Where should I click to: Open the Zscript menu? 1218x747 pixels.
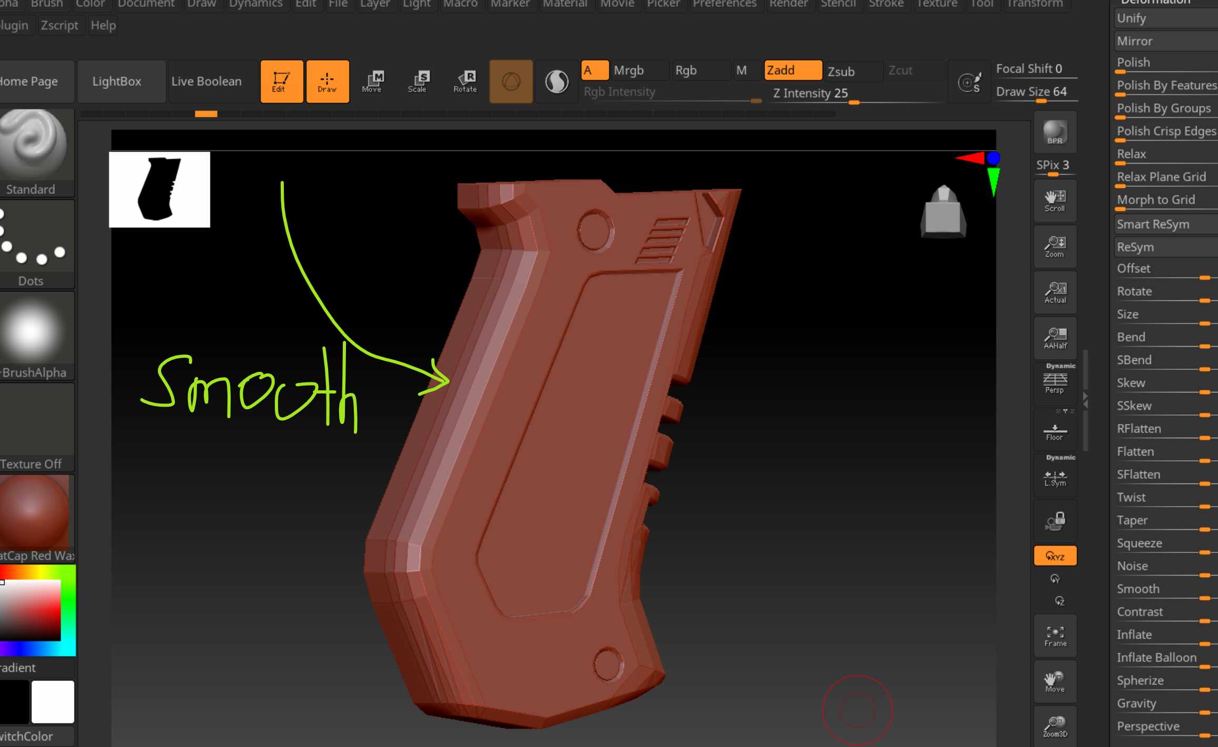(x=60, y=25)
